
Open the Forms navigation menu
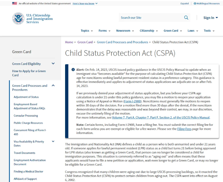[104, 31]
